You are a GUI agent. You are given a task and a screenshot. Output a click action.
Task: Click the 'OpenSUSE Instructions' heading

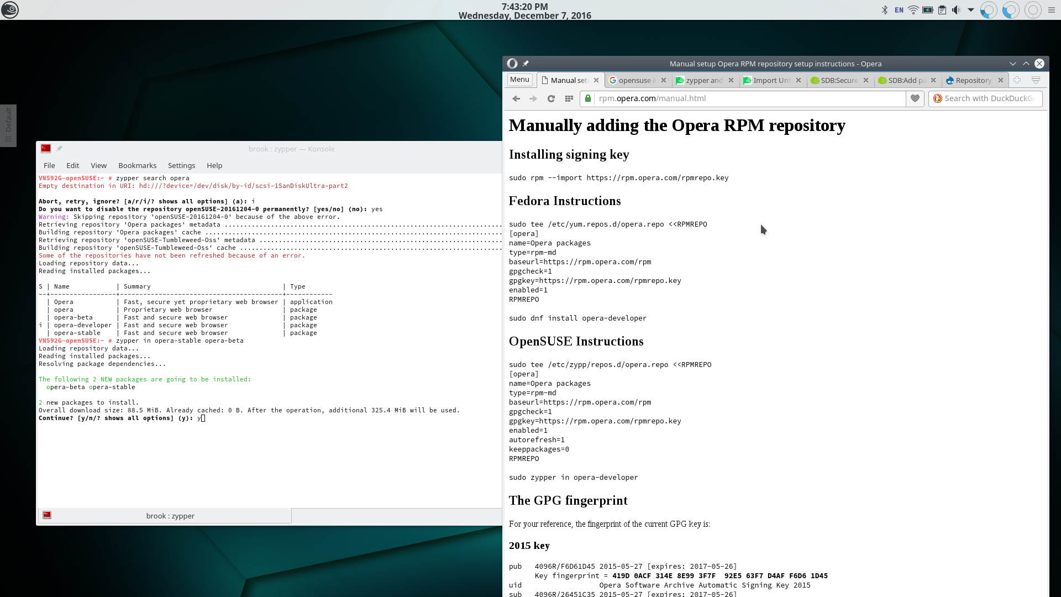point(576,341)
